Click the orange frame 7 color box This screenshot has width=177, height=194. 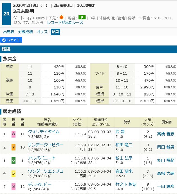[13, 147]
